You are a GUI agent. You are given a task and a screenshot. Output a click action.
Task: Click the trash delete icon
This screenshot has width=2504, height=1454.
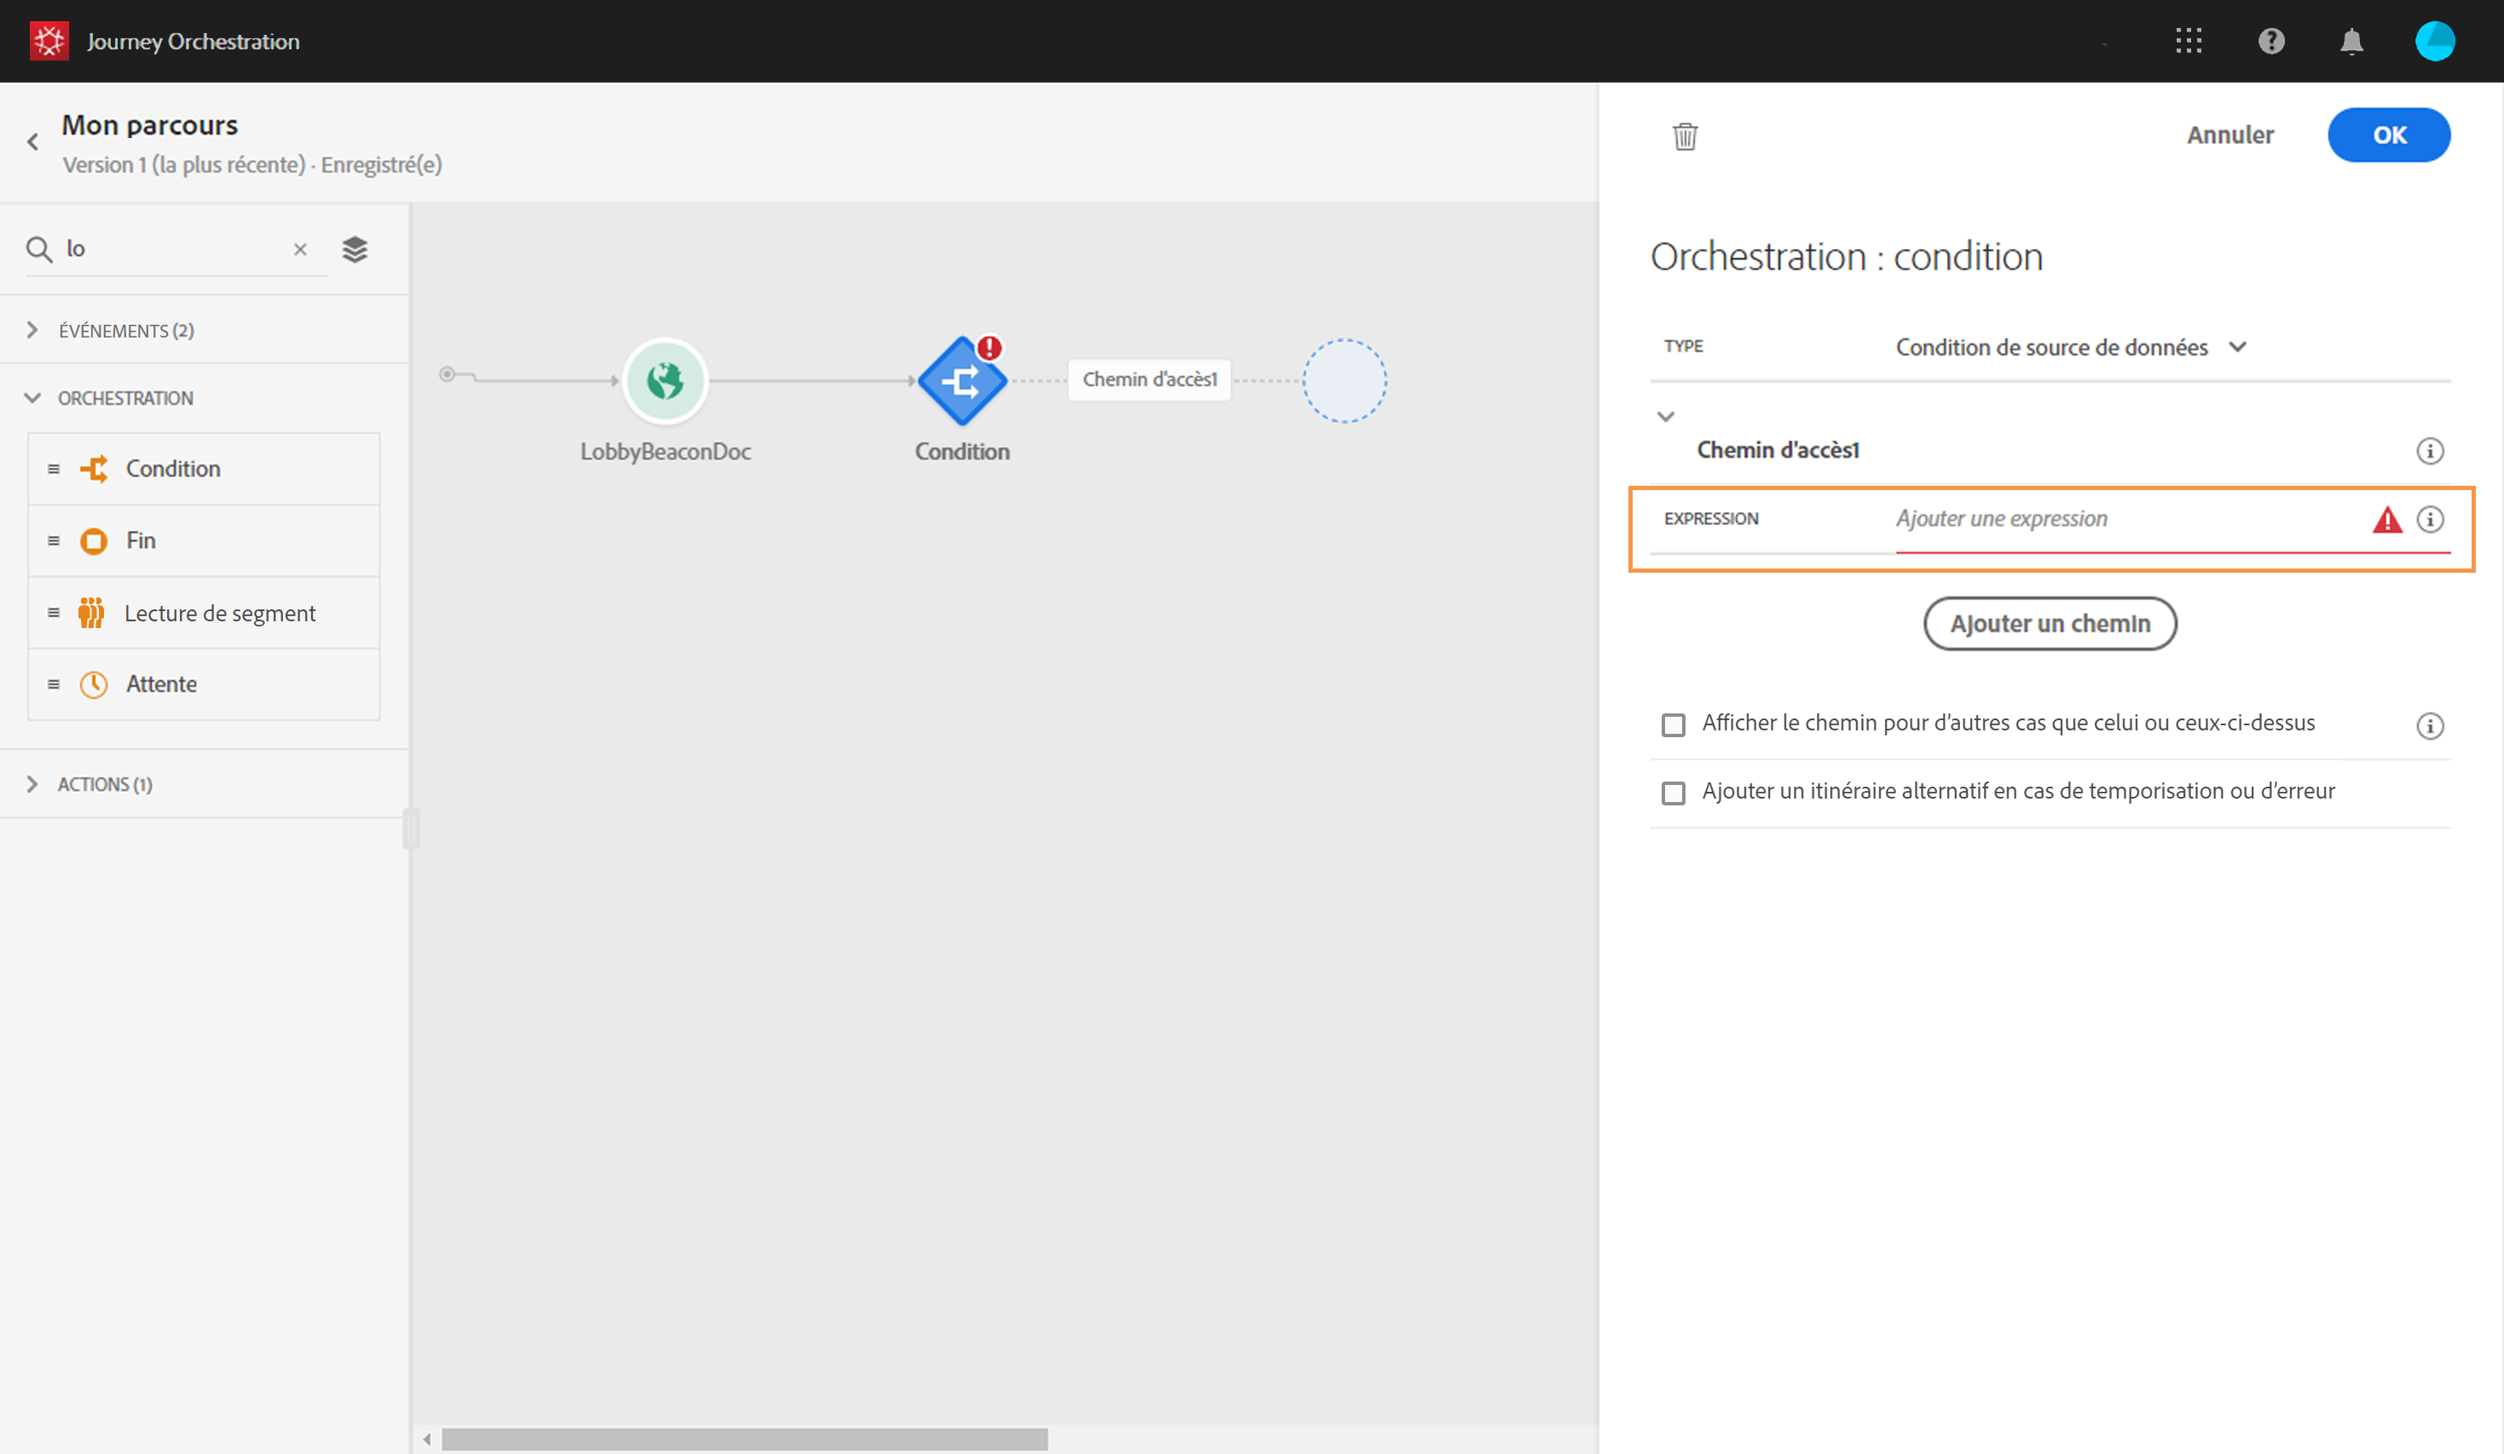click(x=1684, y=136)
